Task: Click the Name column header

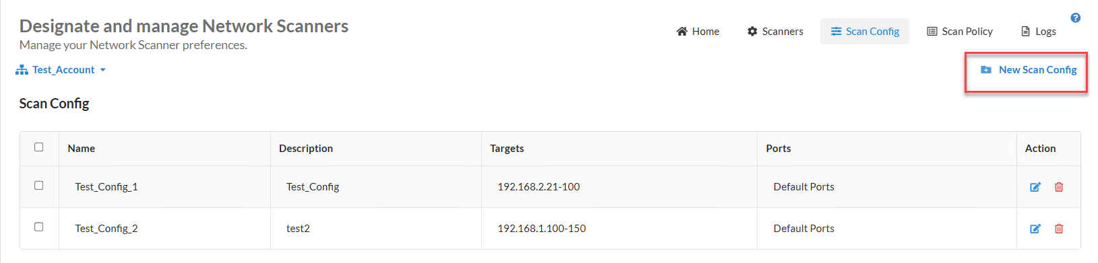Action: [82, 149]
